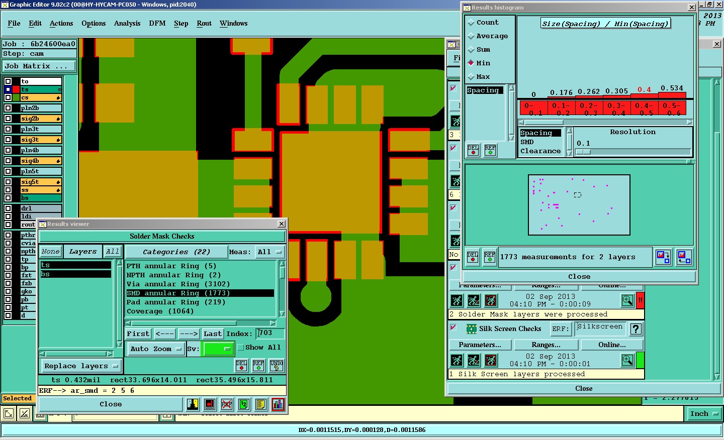Open Solder Mask results magnifier icon
The width and height of the screenshot is (724, 440).
[627, 300]
